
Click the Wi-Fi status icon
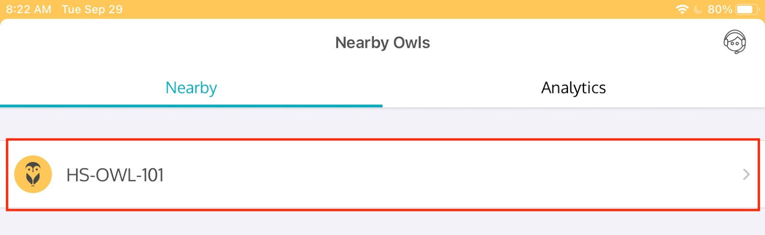682,10
